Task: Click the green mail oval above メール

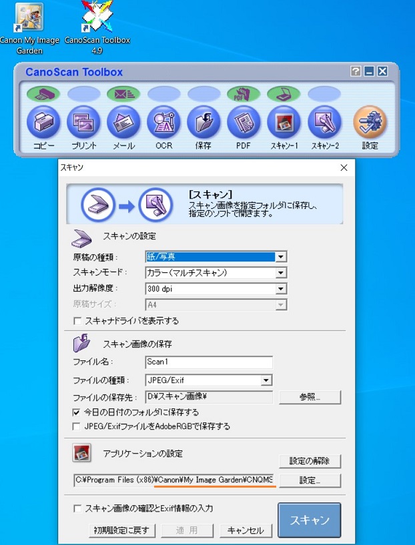Action: [x=123, y=94]
